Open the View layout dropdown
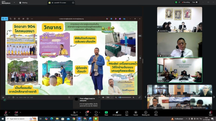Image resolution: width=216 pixels, height=121 pixels. click(194, 2)
